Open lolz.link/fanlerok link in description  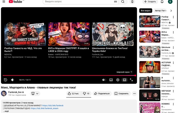pos(53,106)
